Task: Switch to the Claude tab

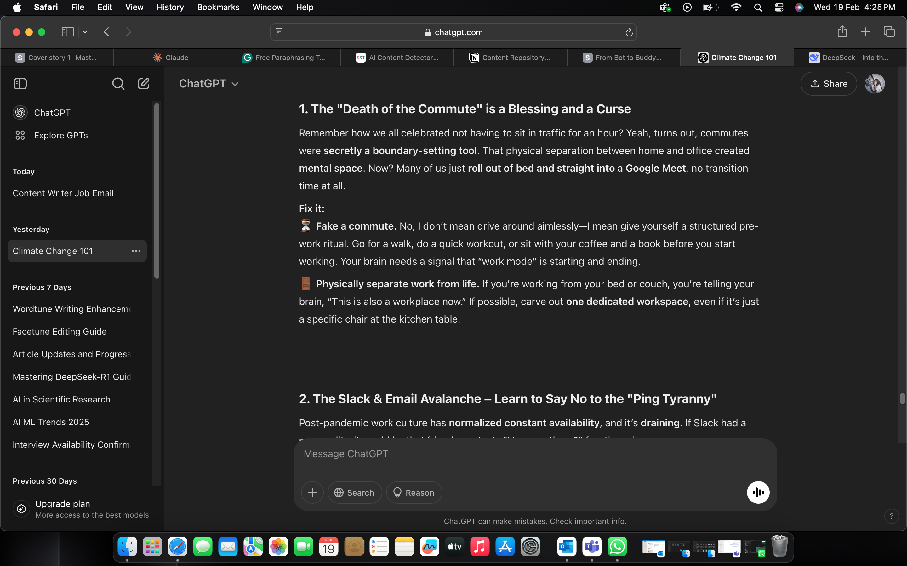Action: (170, 57)
